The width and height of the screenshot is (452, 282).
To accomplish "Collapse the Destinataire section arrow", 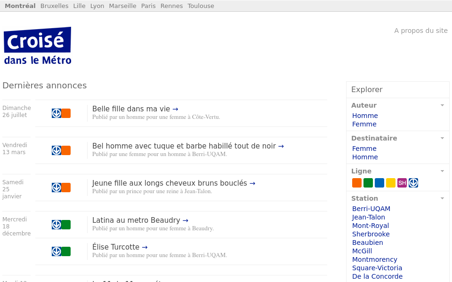I will coord(442,138).
